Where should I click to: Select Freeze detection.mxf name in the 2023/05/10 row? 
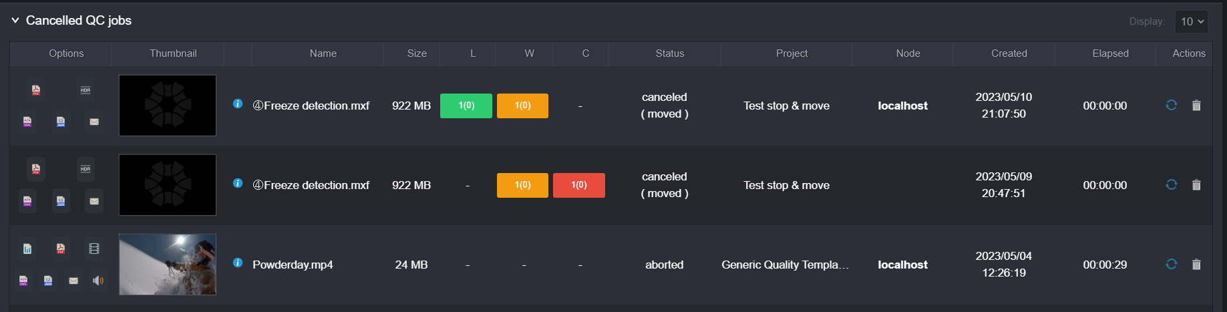(311, 106)
